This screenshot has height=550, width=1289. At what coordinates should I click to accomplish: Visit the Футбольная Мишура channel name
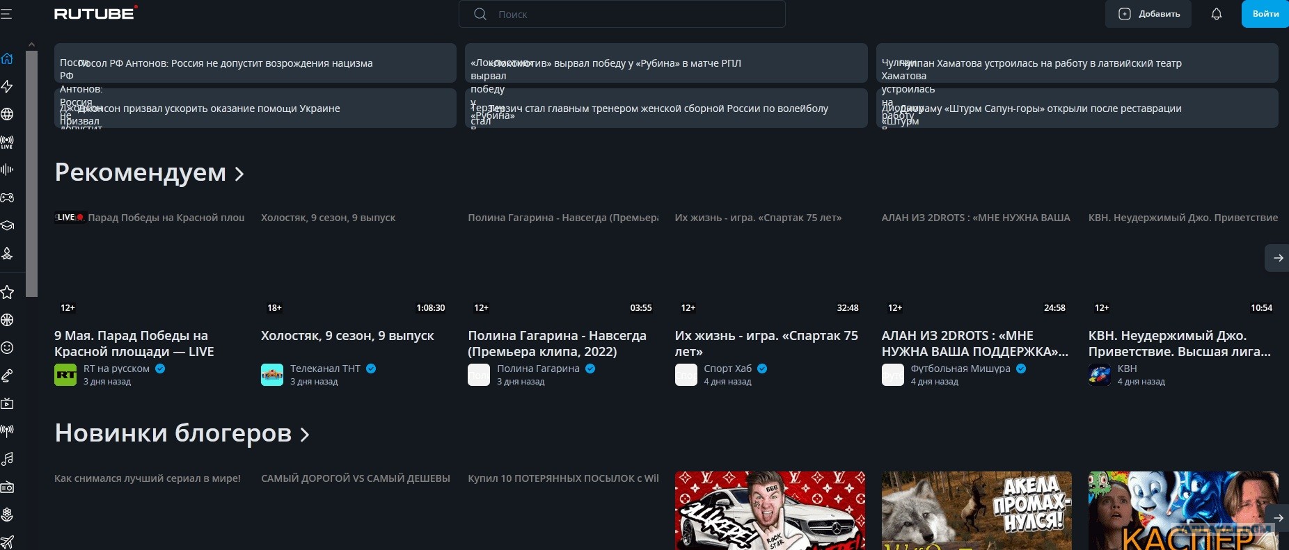[960, 369]
